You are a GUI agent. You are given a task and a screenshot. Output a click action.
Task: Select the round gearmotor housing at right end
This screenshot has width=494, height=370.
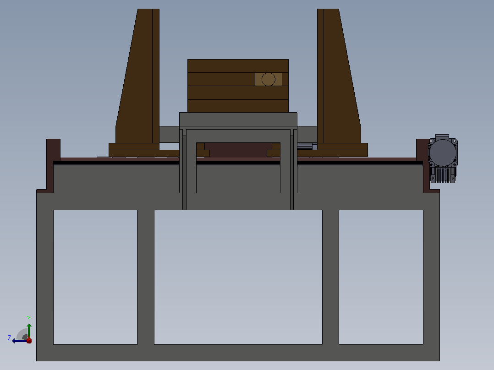[443, 153]
